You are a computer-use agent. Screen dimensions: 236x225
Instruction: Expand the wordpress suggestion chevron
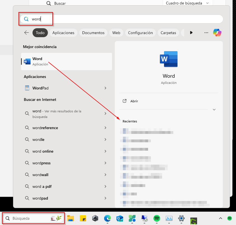pyautogui.click(x=105, y=163)
